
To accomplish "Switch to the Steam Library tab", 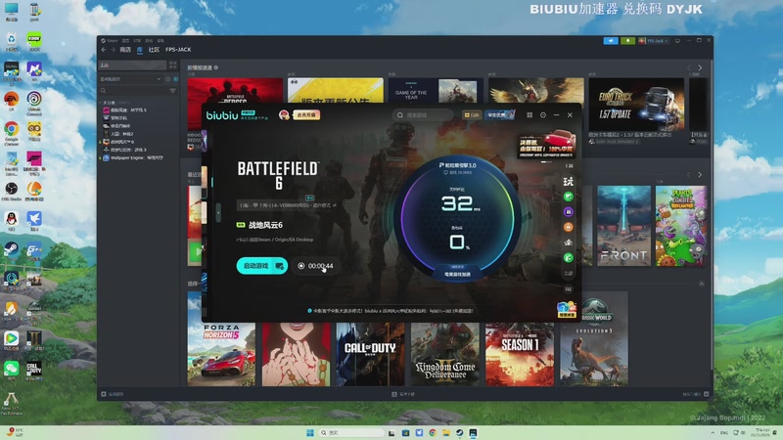I will pos(140,50).
